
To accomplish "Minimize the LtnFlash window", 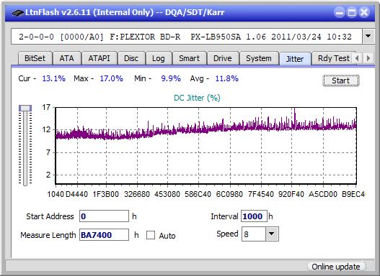I will pyautogui.click(x=340, y=12).
